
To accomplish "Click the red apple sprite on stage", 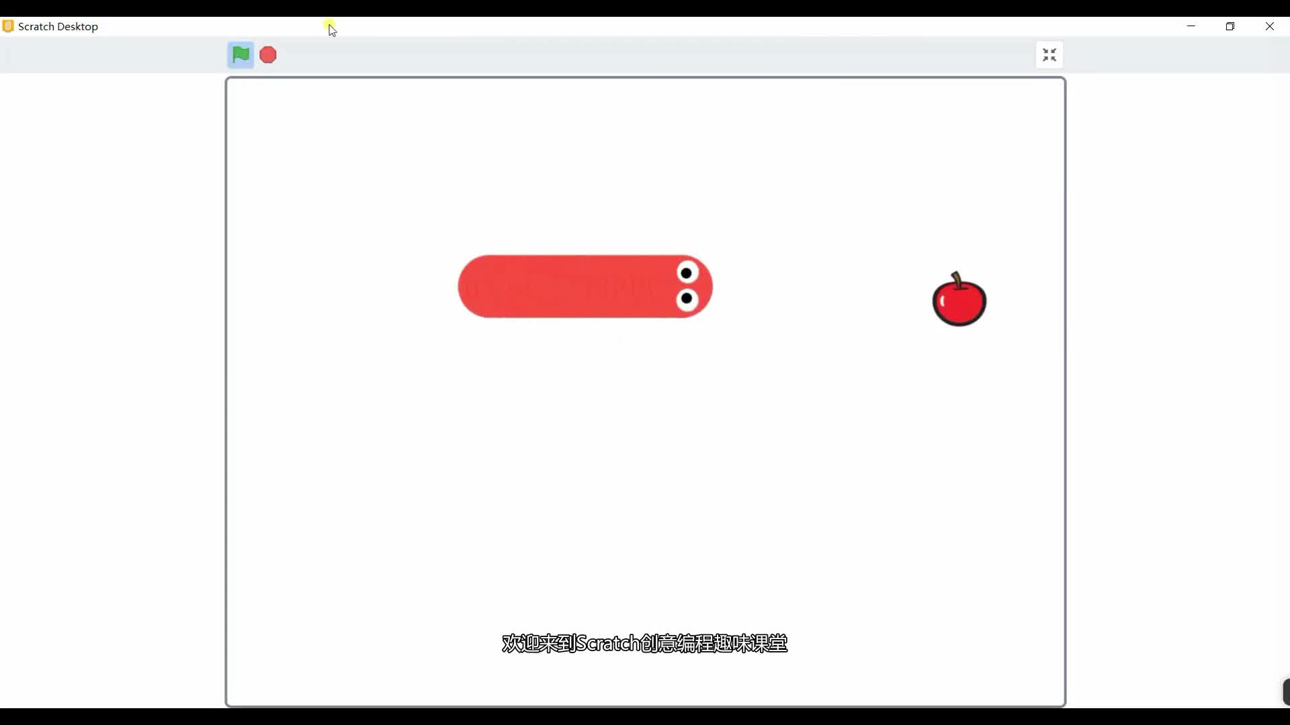I will pos(959,299).
